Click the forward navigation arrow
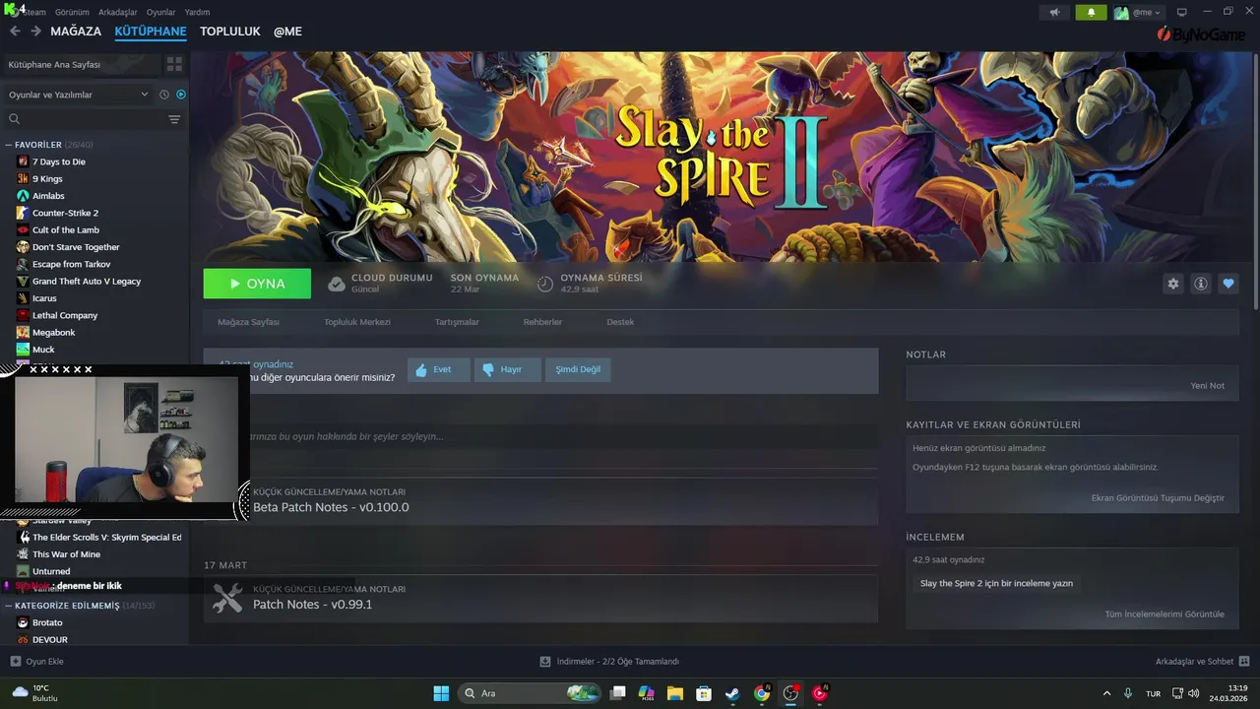 [35, 32]
